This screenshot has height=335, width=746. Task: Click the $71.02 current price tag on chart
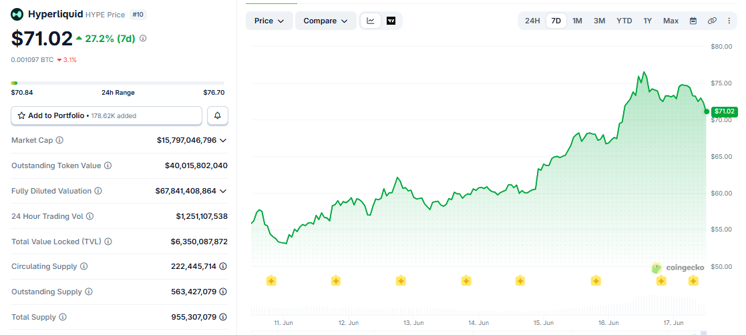pyautogui.click(x=724, y=111)
